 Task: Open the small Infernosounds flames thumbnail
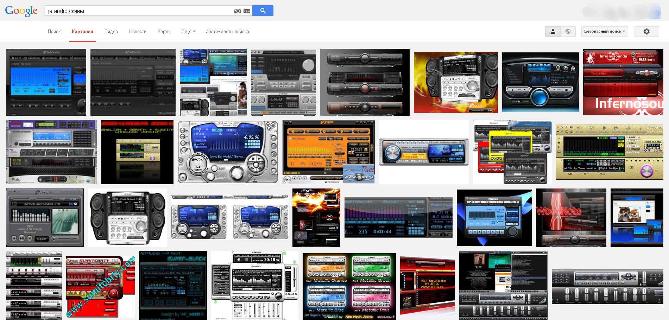point(316,218)
